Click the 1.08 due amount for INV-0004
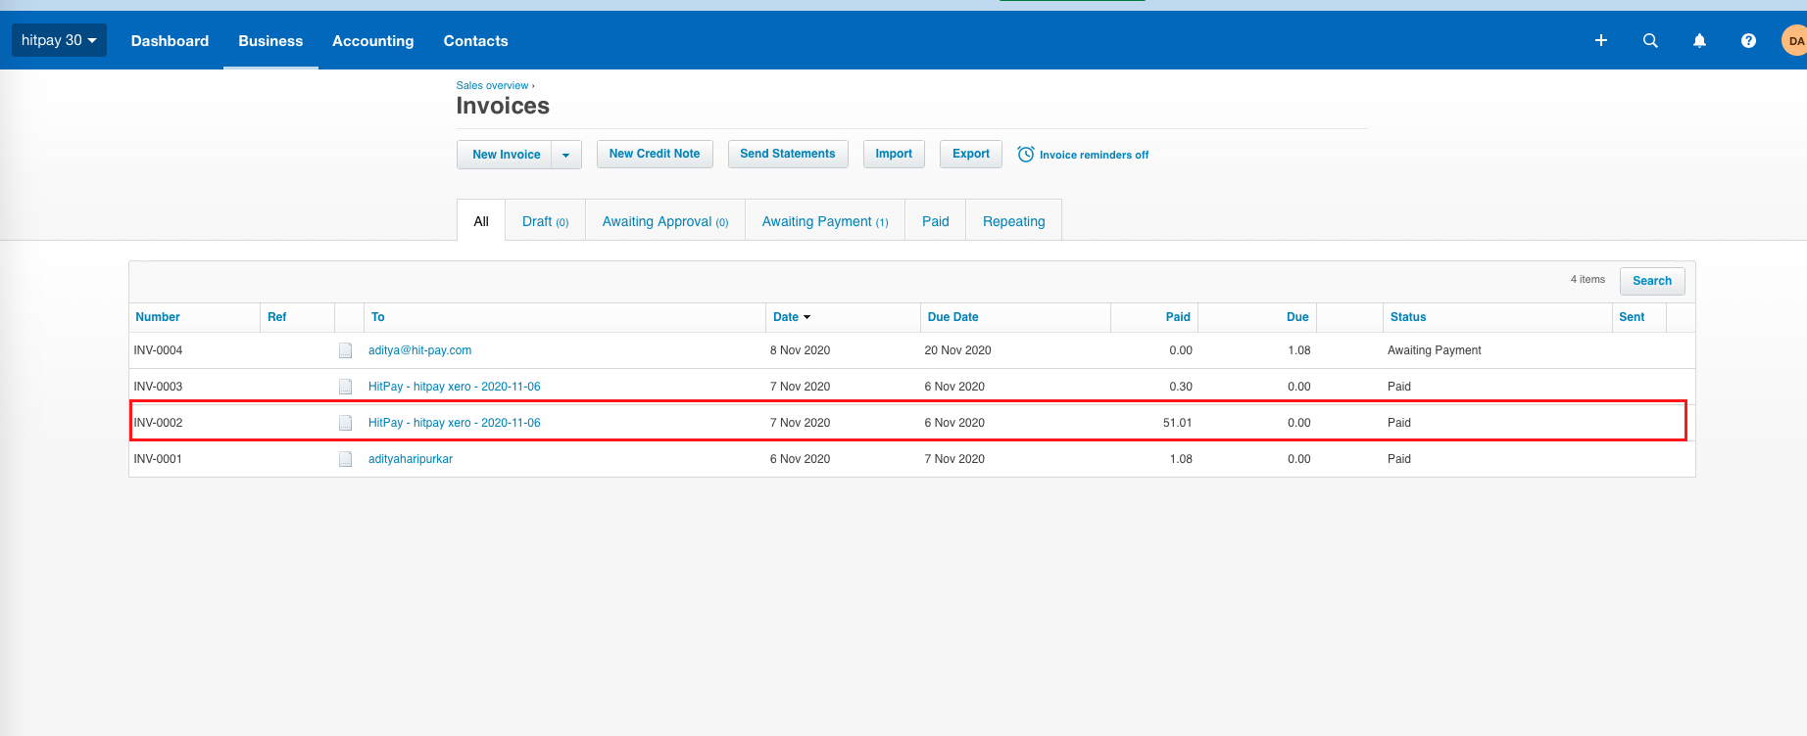1807x736 pixels. point(1299,350)
